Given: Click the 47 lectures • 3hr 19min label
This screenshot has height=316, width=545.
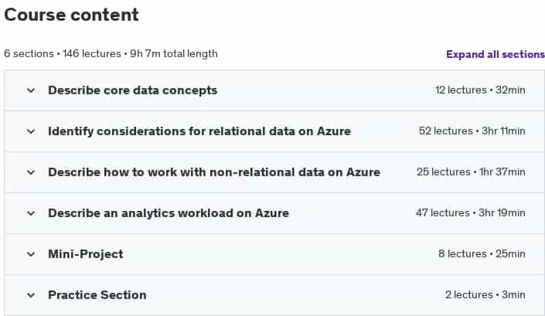Looking at the screenshot, I should pyautogui.click(x=471, y=213).
